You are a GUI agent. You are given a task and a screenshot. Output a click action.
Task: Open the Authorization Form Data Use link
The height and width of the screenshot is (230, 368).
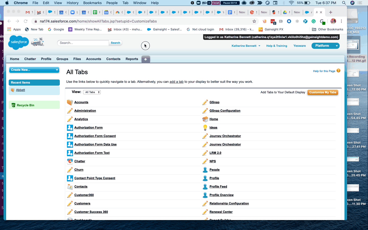tap(95, 144)
